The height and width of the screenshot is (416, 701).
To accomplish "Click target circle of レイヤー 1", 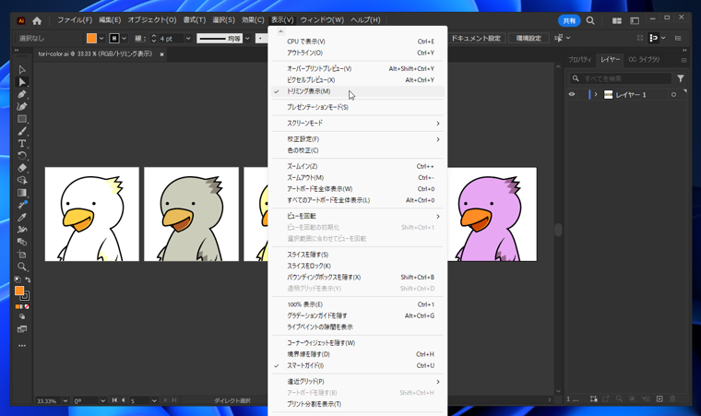I will click(x=673, y=95).
